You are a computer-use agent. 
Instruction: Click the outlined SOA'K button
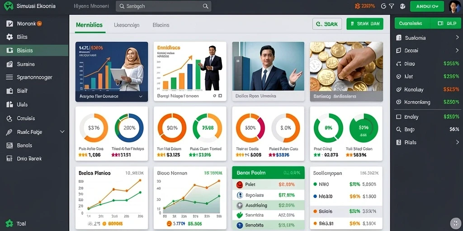click(327, 24)
